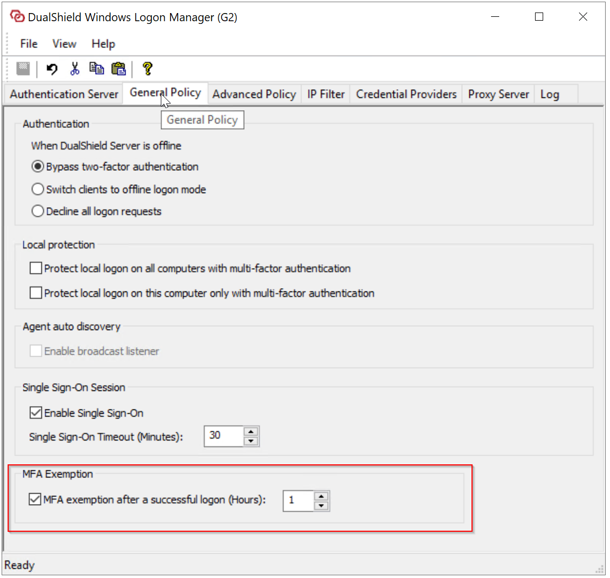Click the Undo arrow icon
This screenshot has height=578, width=610.
pyautogui.click(x=52, y=69)
